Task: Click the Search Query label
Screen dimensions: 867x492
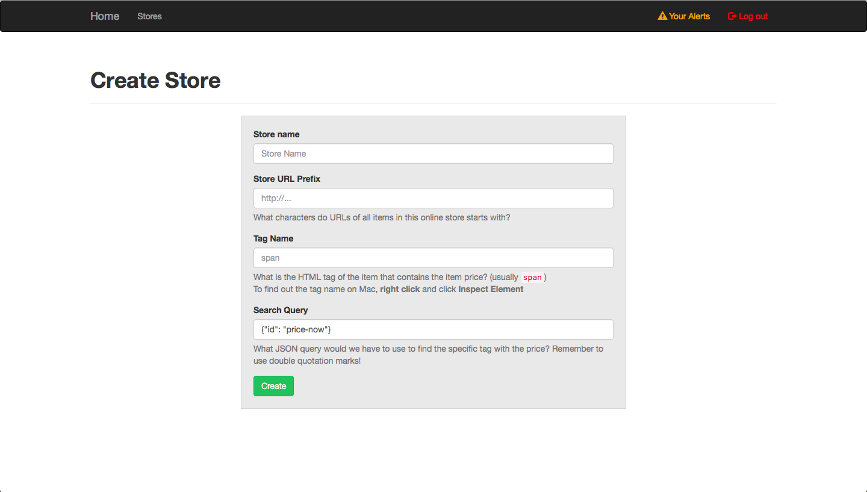Action: 281,310
